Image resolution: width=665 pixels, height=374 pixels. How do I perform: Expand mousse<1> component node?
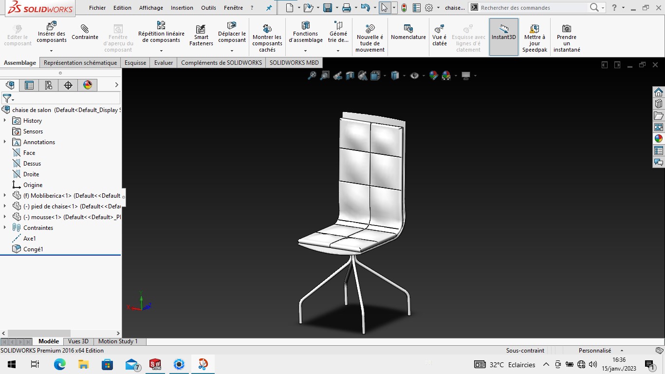[5, 217]
